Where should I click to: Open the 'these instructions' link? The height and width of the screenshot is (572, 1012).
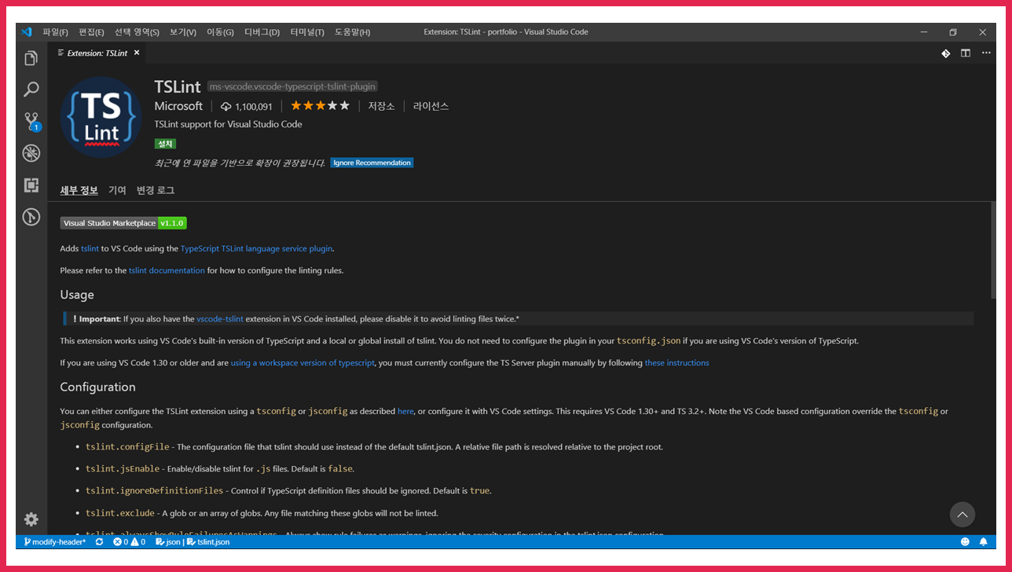point(676,363)
